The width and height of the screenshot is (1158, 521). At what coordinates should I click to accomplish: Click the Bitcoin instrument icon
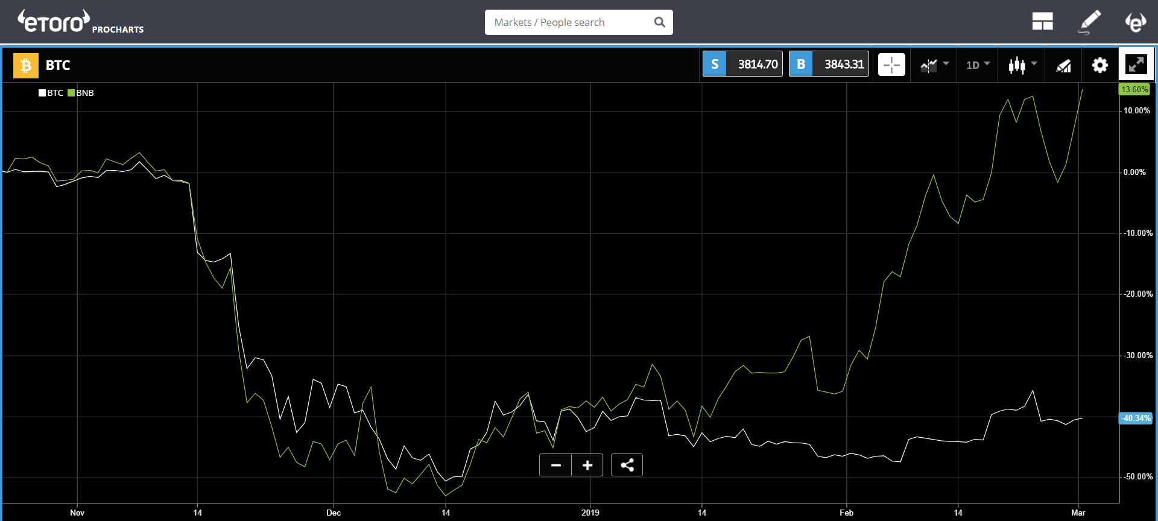coord(26,65)
